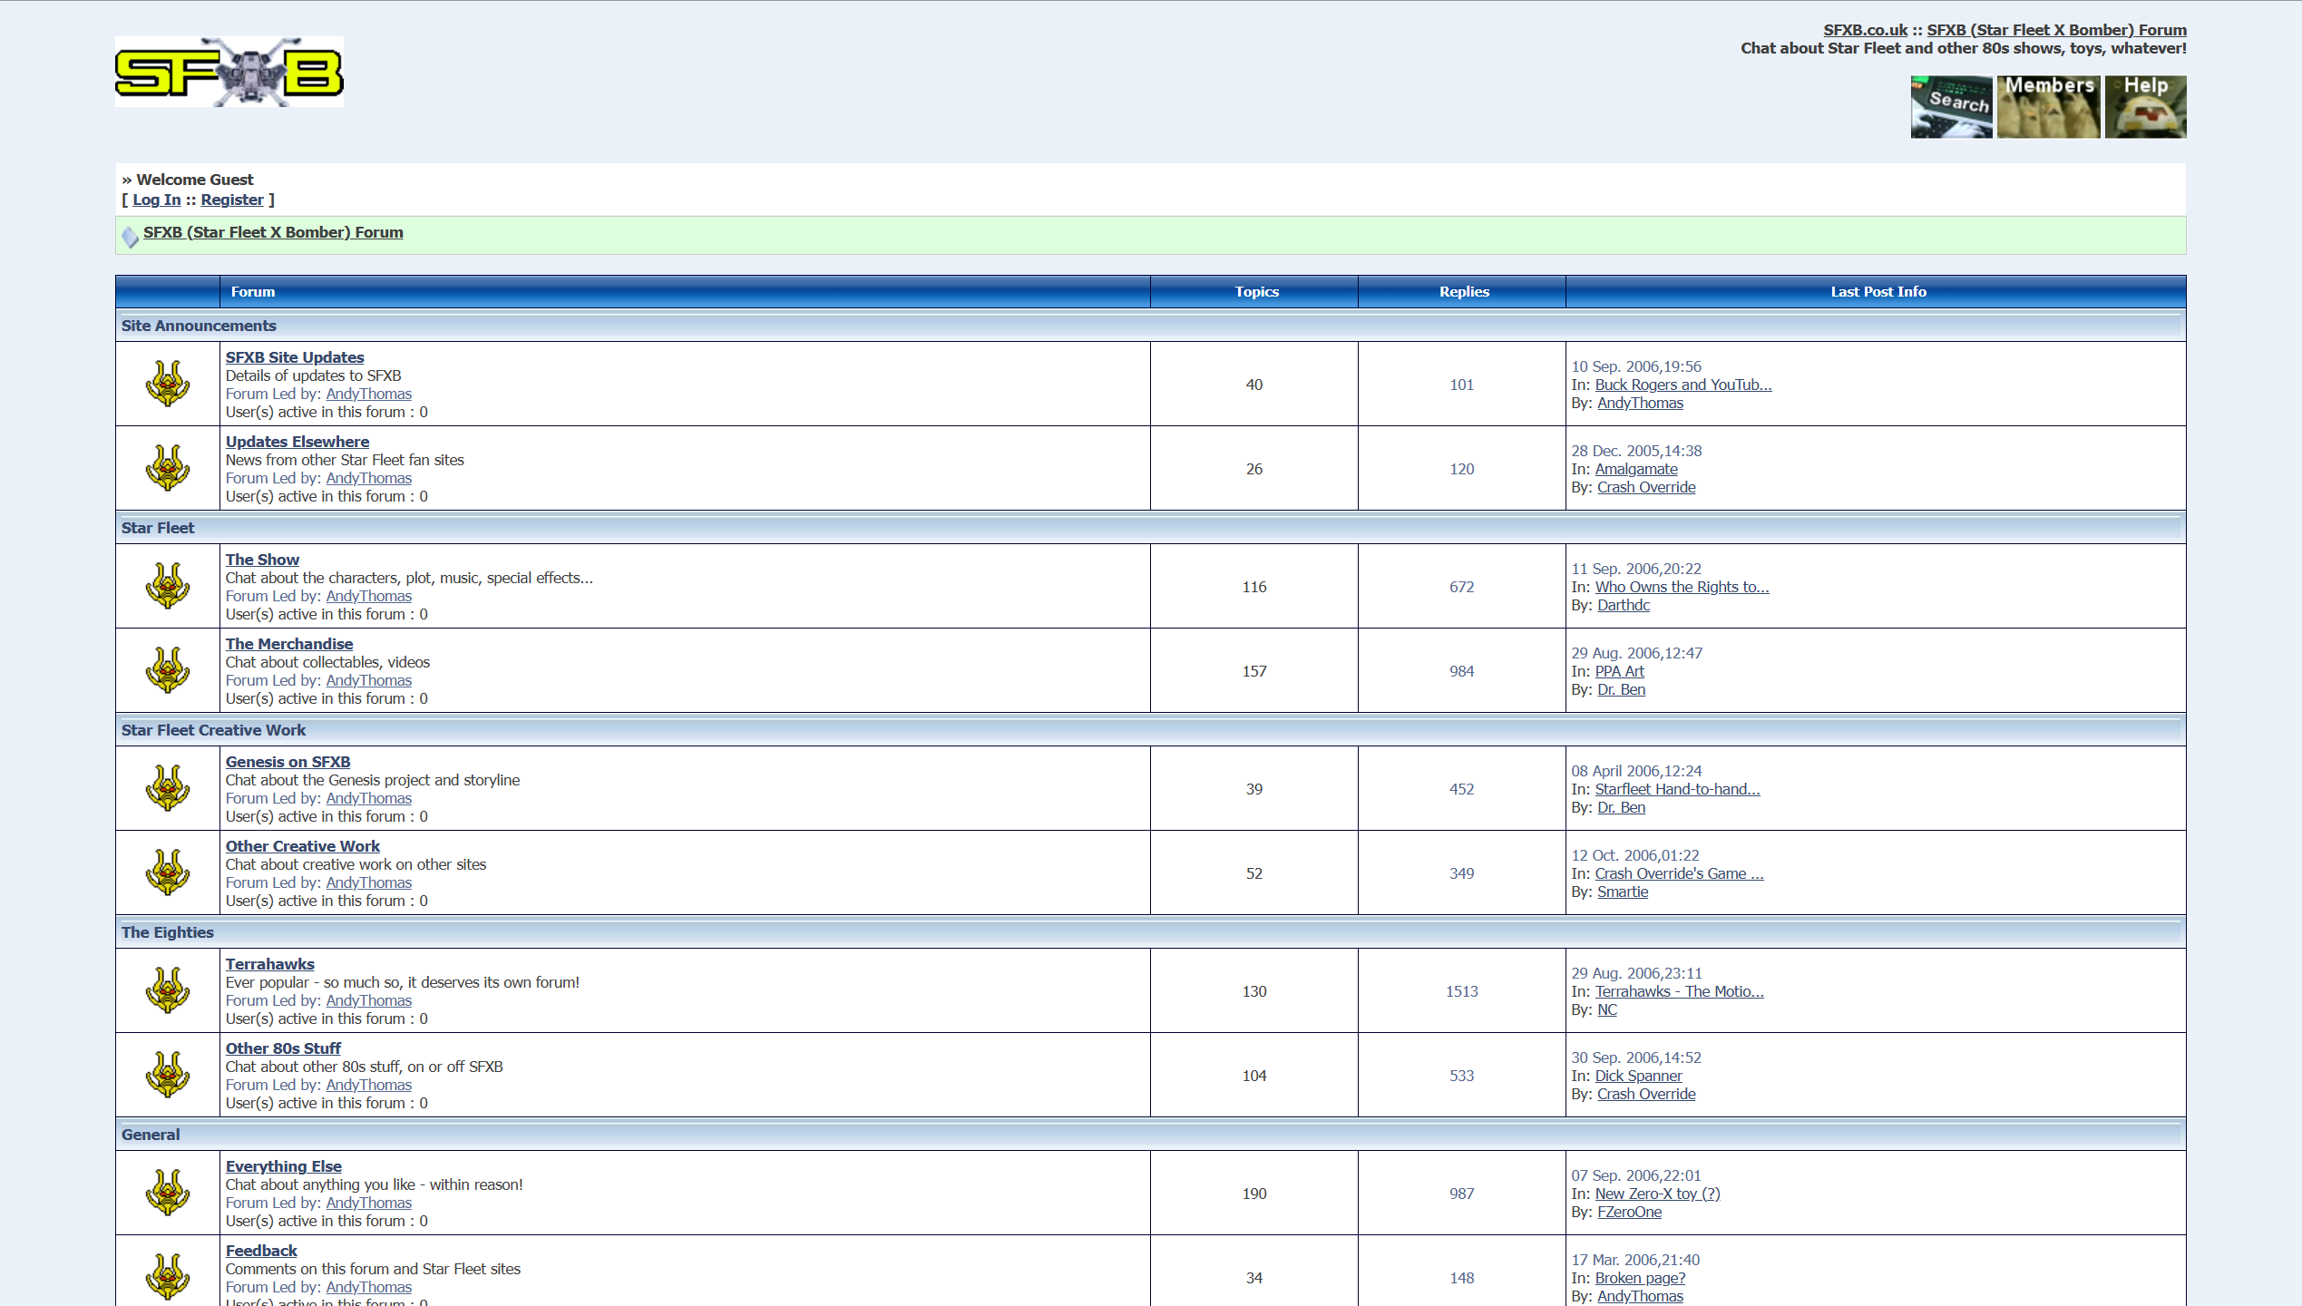
Task: Click the SFXB Forum breadcrumb link
Action: point(273,232)
